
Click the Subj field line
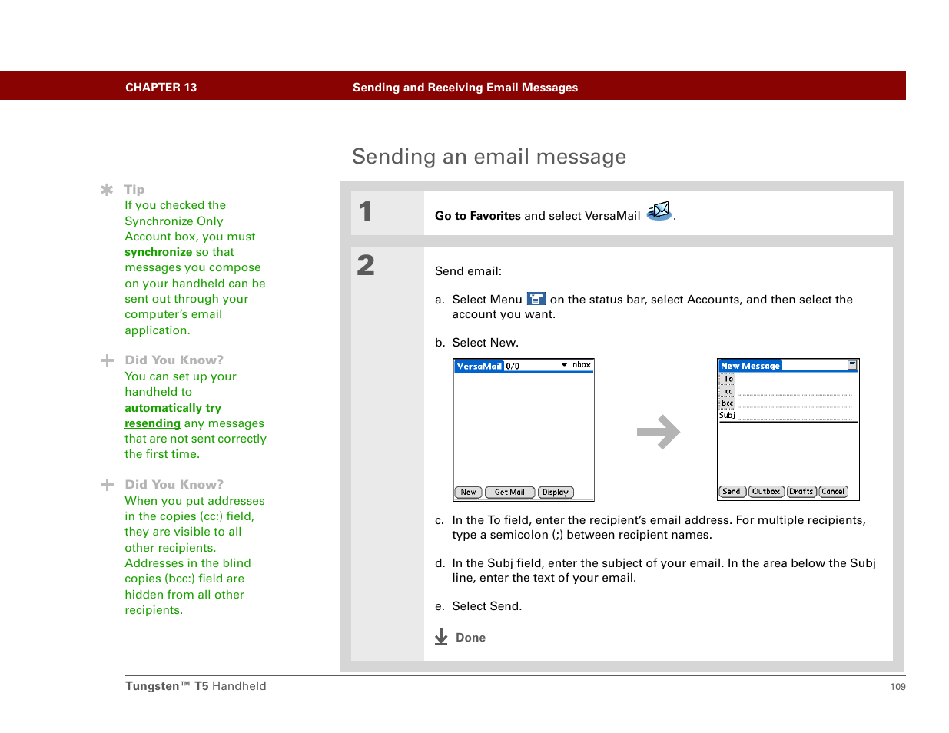click(795, 415)
